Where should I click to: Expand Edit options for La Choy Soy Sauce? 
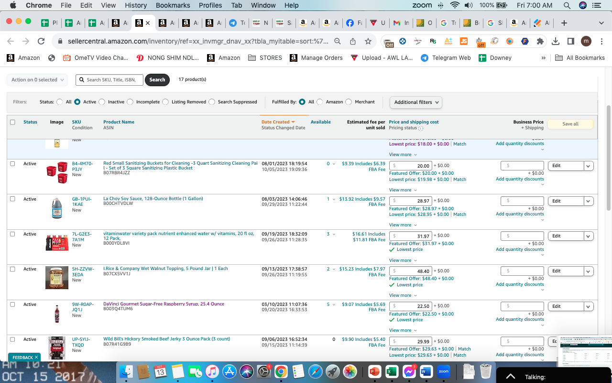pyautogui.click(x=589, y=201)
